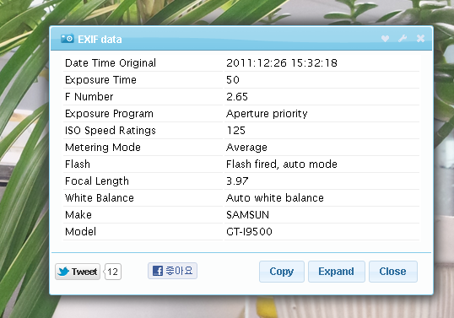The height and width of the screenshot is (318, 454).
Task: Select the Model value 'GT-I9500'
Action: click(x=249, y=231)
